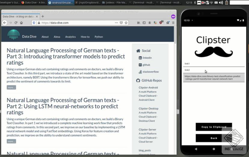Open the linkedin social link

point(147,58)
